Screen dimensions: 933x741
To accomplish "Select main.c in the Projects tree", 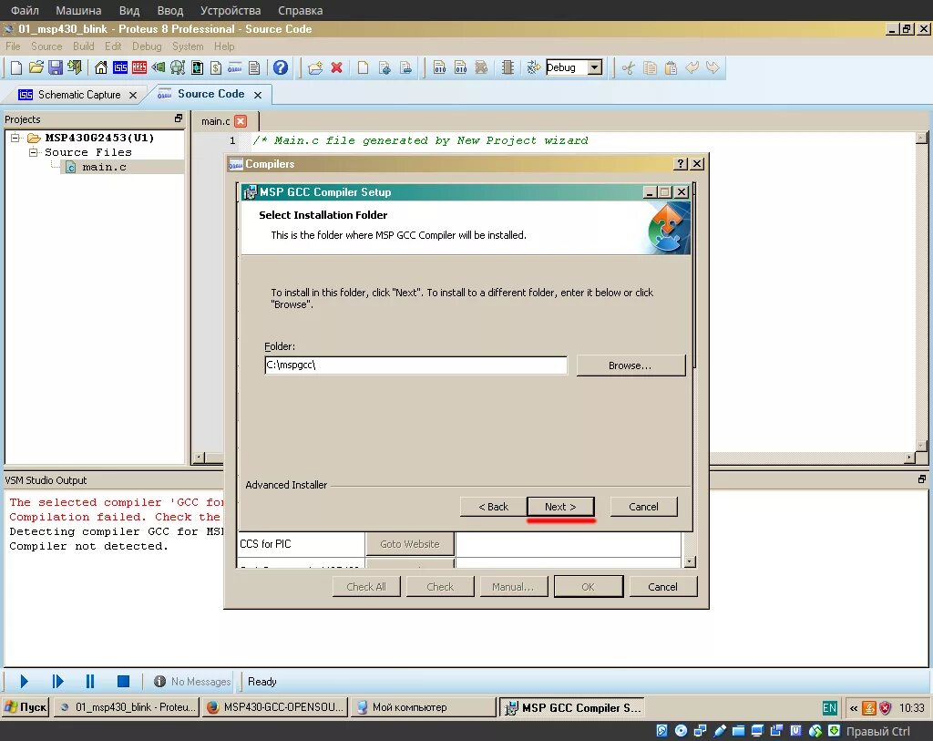I will 104,167.
